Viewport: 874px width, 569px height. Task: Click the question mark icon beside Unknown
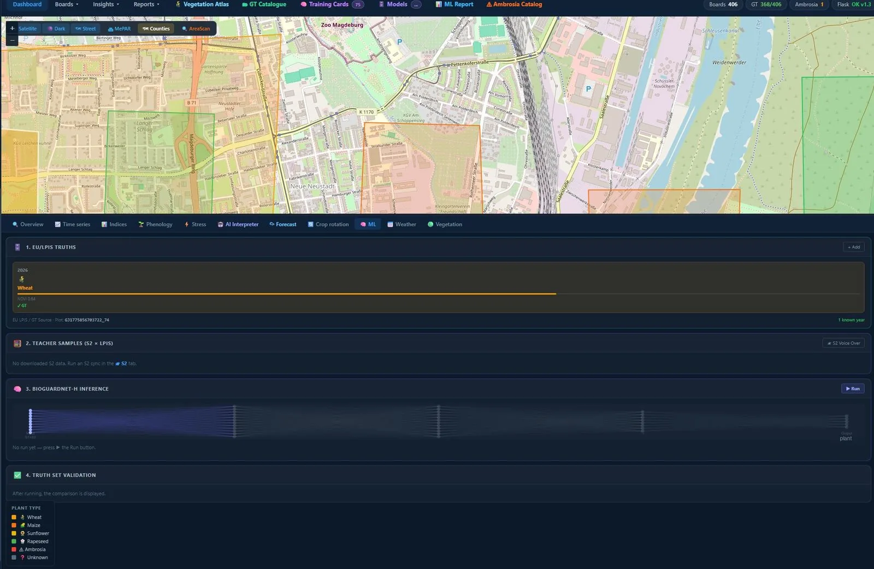pos(22,558)
